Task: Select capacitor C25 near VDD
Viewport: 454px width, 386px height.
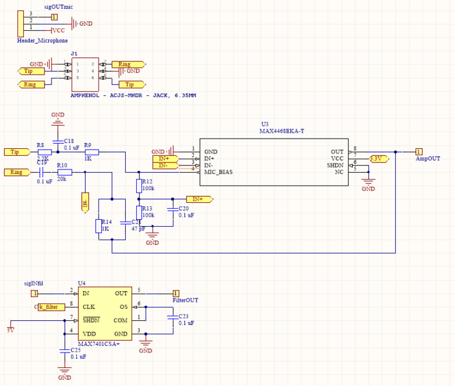Action: [x=64, y=350]
